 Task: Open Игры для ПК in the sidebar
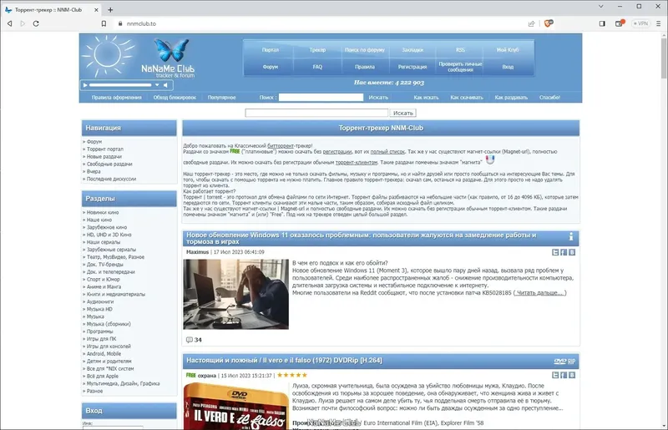(101, 339)
